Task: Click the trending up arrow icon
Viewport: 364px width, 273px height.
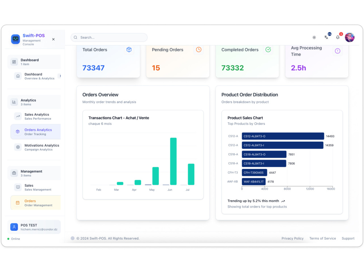Action: tap(283, 201)
